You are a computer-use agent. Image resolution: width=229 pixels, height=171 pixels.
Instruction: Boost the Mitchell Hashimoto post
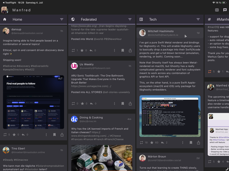[x=141, y=143]
